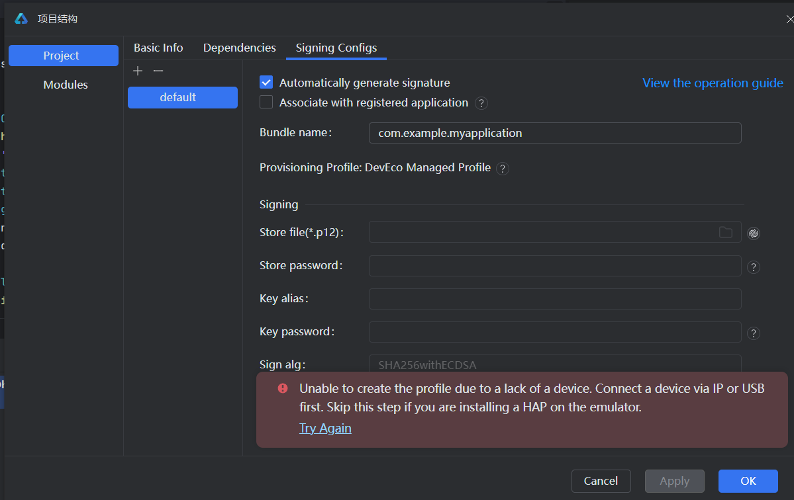Select Modules in the left sidebar
The image size is (794, 500).
point(65,85)
